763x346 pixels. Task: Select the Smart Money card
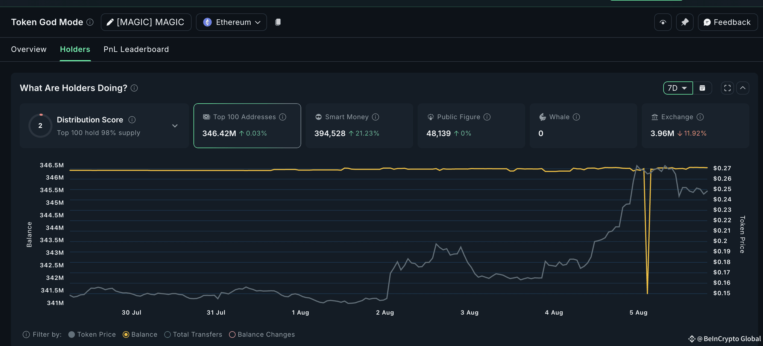[x=359, y=126]
